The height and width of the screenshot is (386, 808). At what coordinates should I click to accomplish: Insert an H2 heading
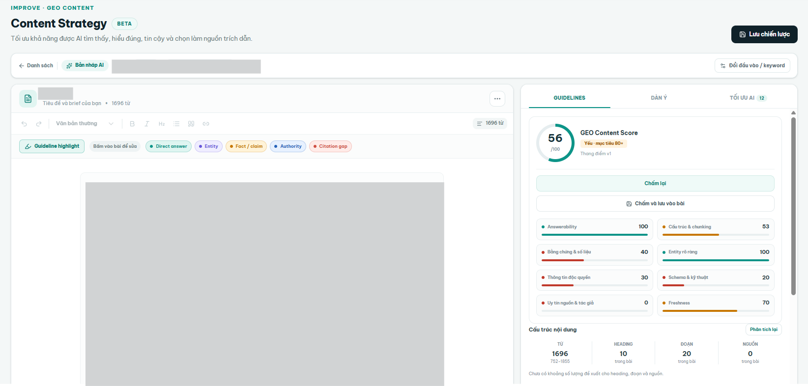coord(162,124)
